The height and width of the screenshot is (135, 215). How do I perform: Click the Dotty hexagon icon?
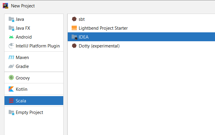(74, 46)
